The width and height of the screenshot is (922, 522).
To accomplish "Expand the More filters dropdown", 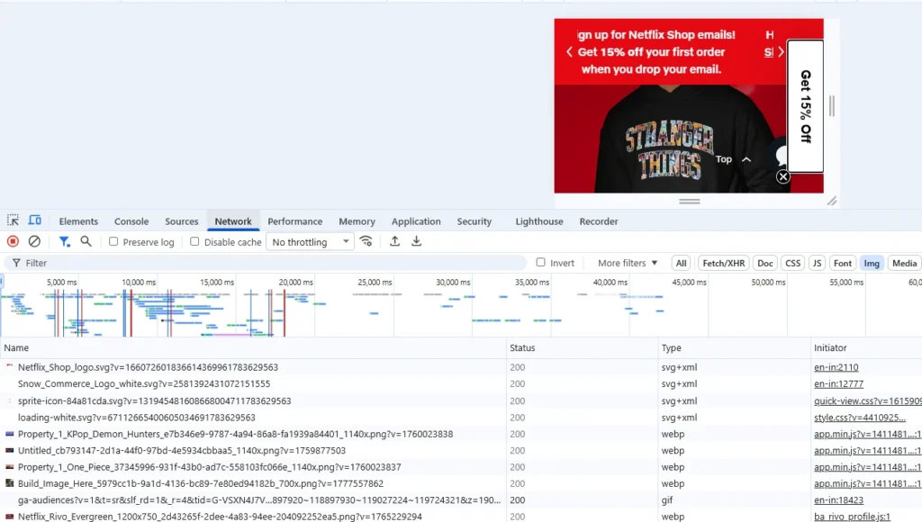I will pyautogui.click(x=628, y=263).
